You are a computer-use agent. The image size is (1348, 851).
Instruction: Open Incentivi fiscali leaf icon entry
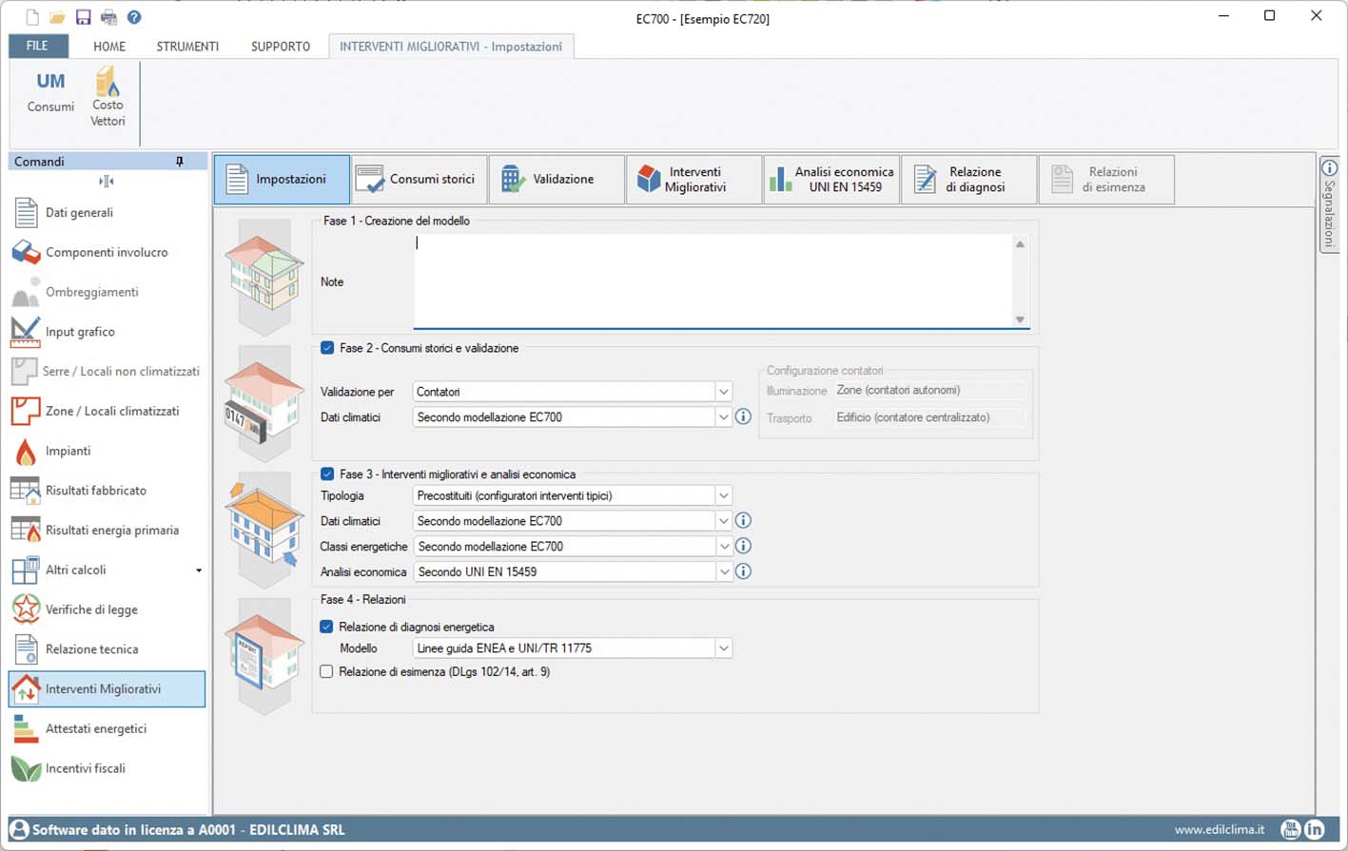click(107, 768)
